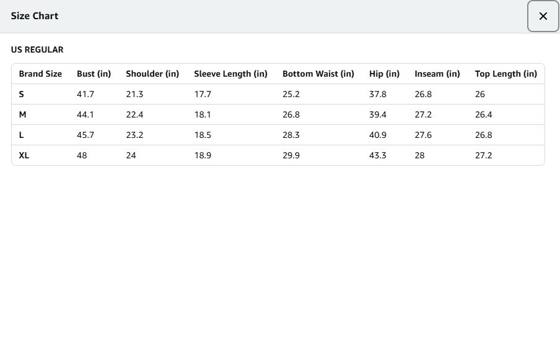
Task: Click the L brand size row label
Action: click(22, 135)
